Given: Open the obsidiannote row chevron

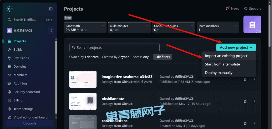Looking at the screenshot, I should (254, 101).
